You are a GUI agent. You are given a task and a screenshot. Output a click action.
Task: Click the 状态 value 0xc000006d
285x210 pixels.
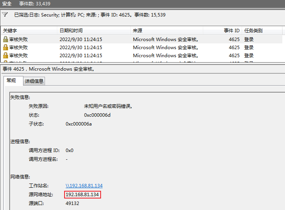point(97,115)
